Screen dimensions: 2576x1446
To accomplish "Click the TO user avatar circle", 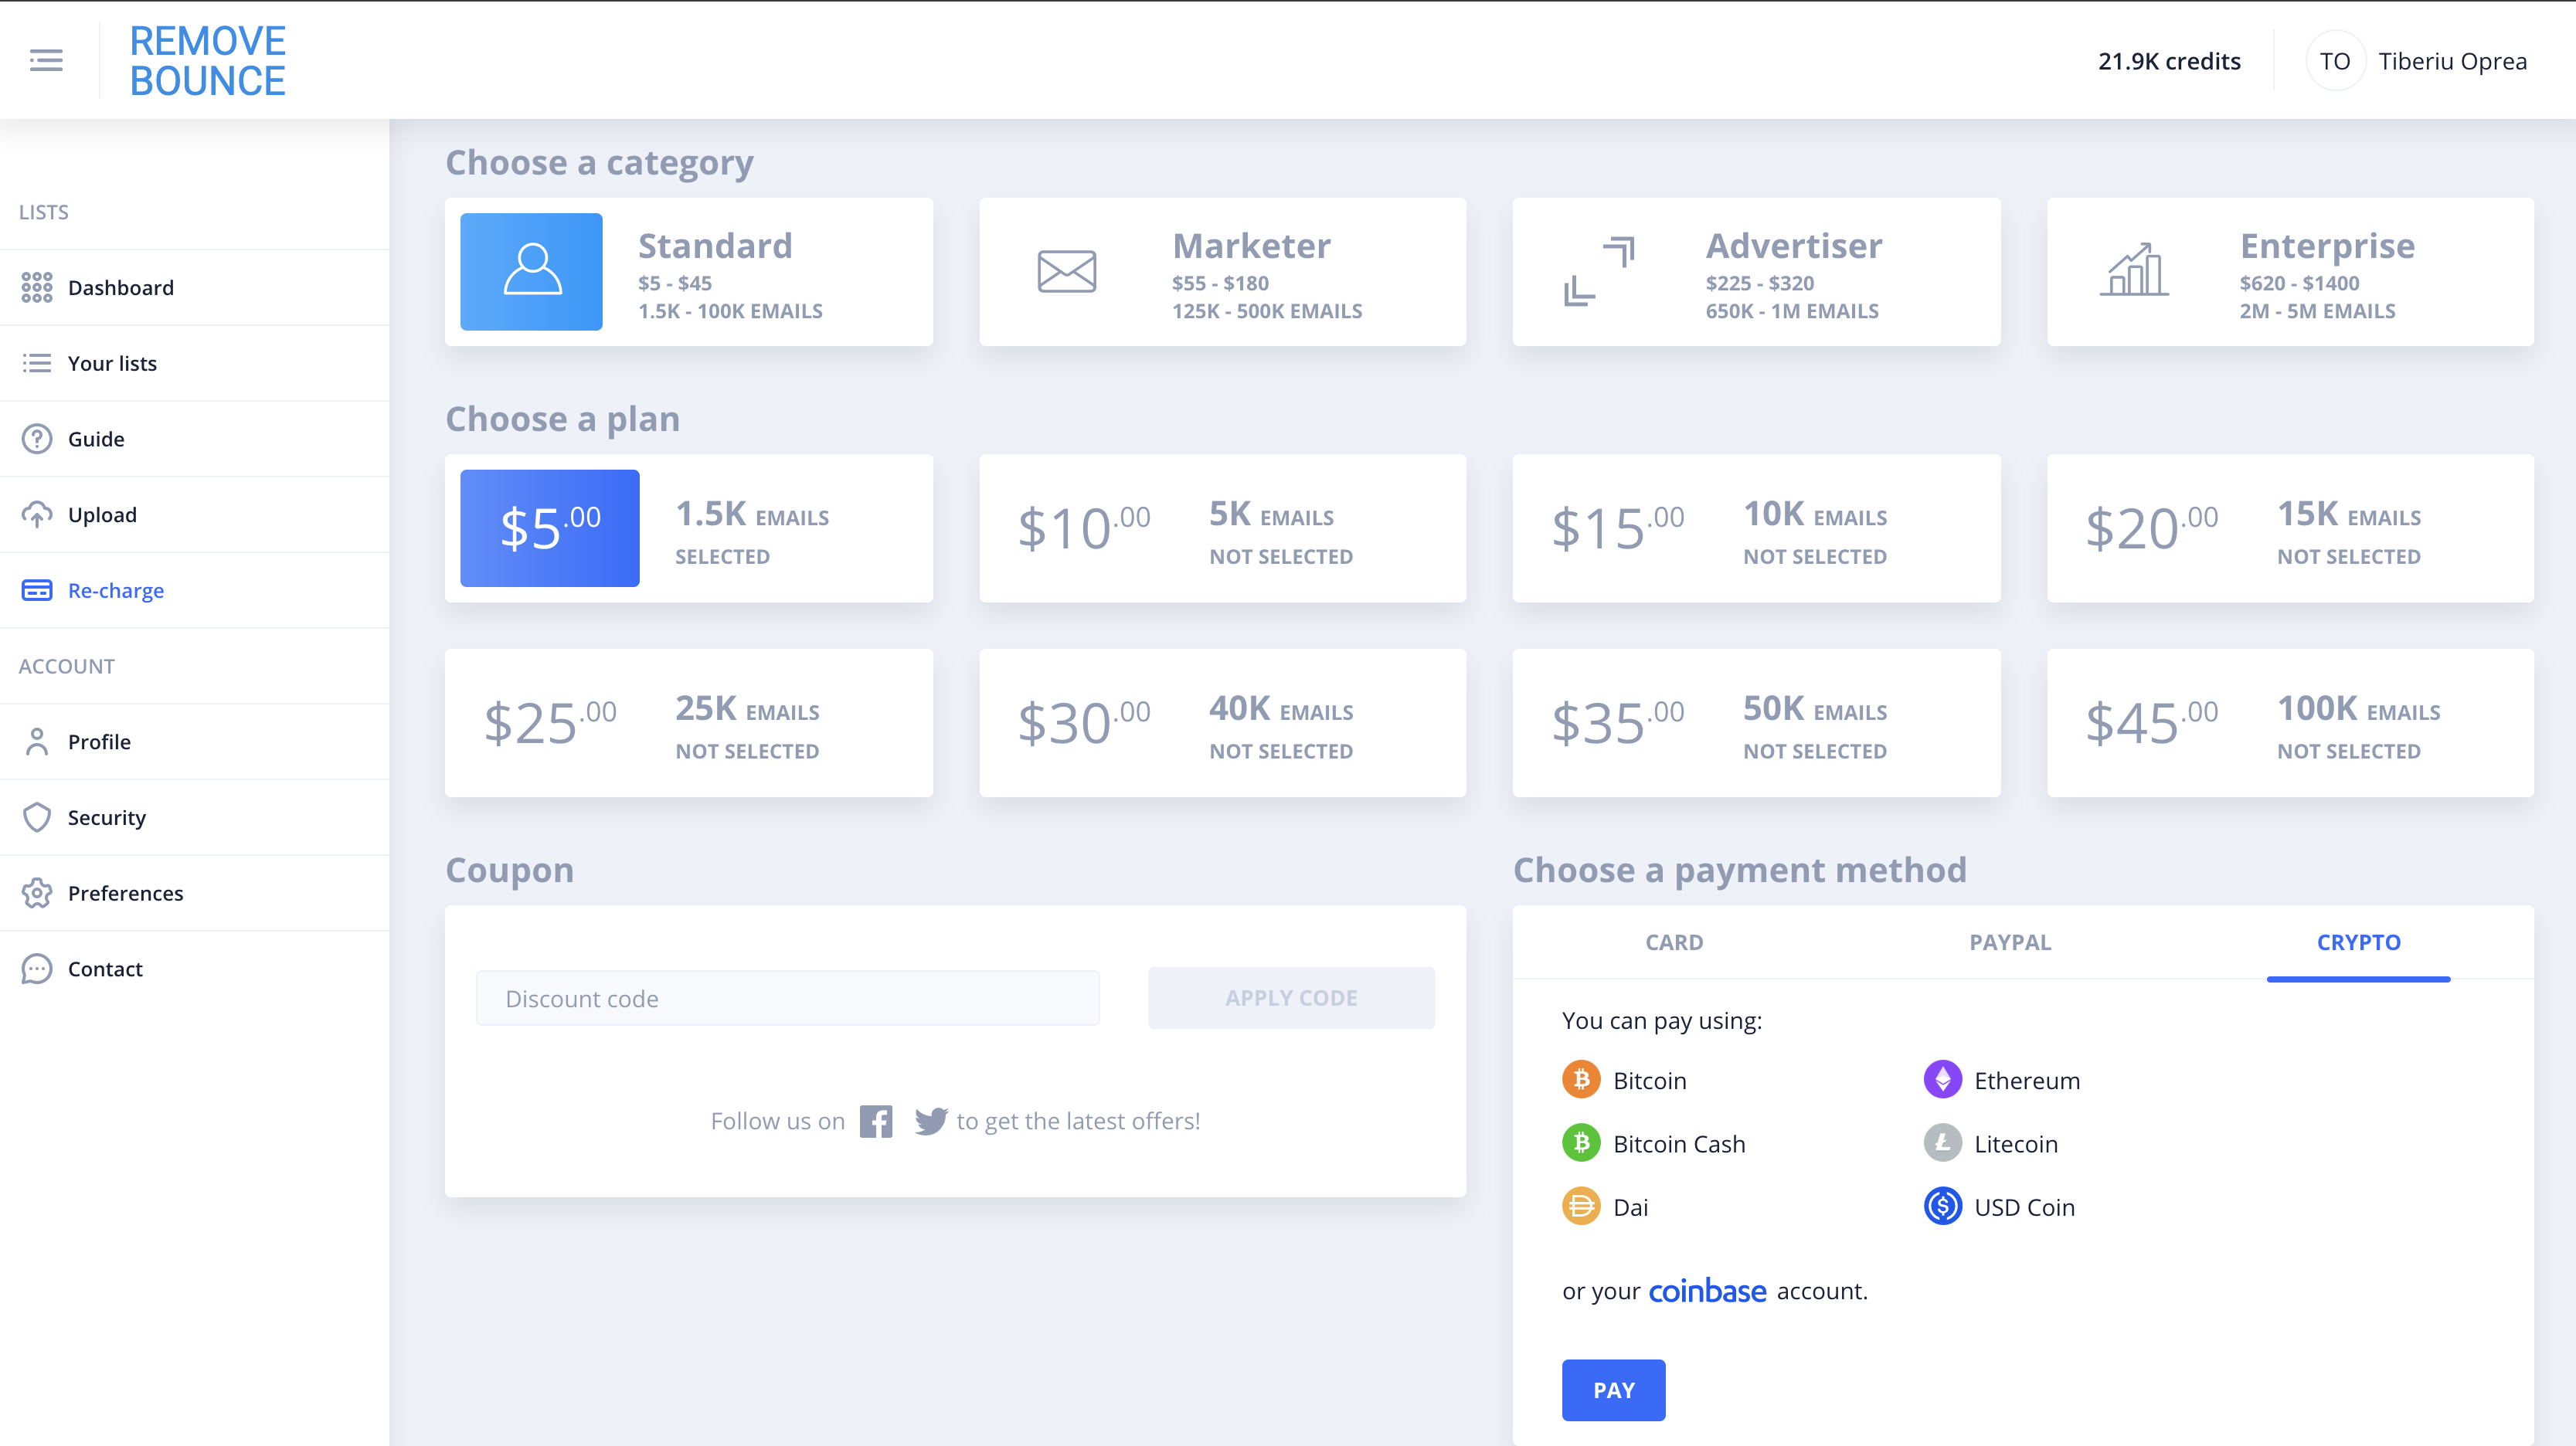I will click(x=2334, y=61).
